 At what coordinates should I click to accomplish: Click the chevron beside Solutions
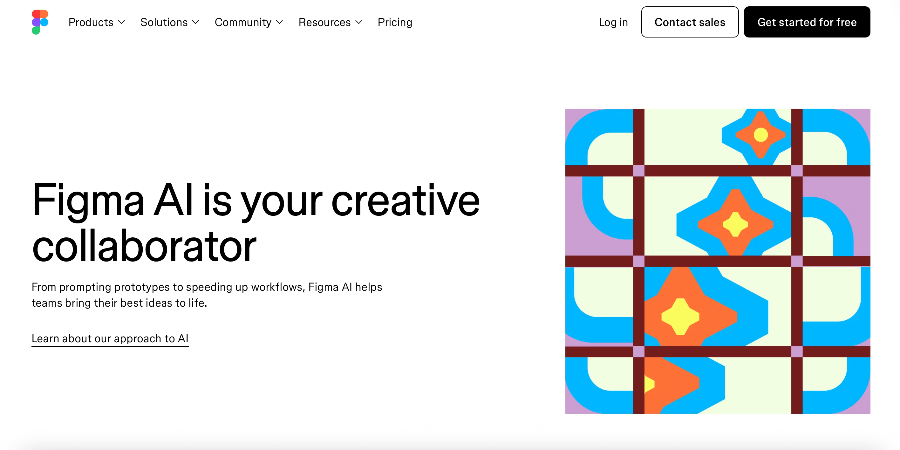point(196,22)
